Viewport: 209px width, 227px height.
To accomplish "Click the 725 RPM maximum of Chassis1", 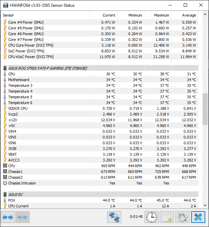I will (162, 172).
